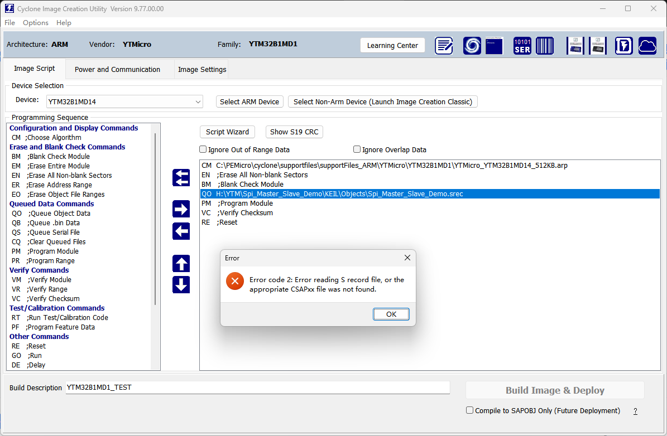This screenshot has width=667, height=436.
Task: Enable Ignore Overlap Data checkbox
Action: tap(357, 149)
